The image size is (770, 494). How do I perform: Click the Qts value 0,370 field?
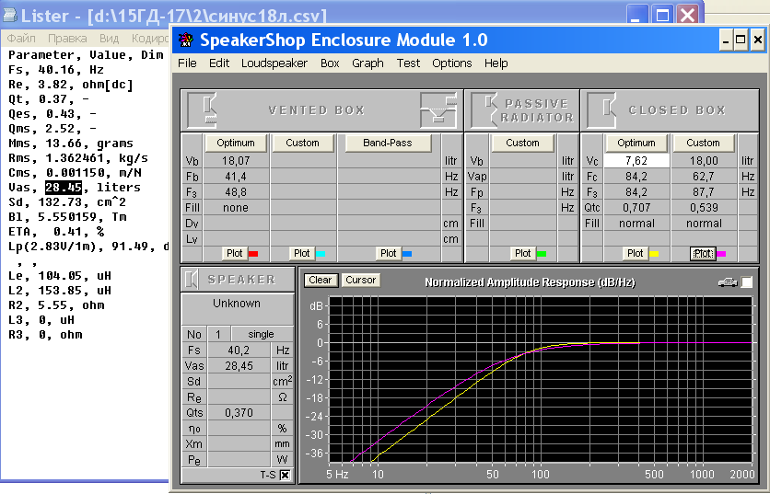(x=239, y=412)
